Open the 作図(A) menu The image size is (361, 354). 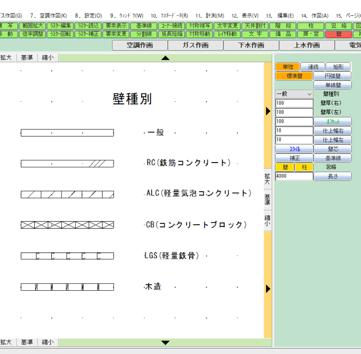pos(315,16)
